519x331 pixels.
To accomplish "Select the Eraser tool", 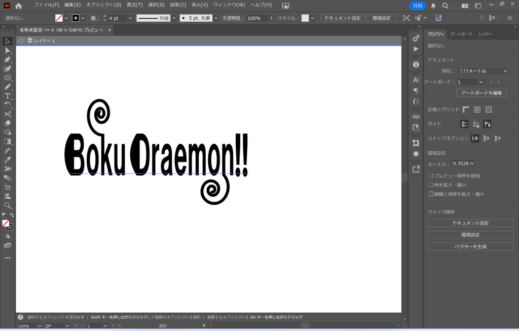I will [7, 123].
